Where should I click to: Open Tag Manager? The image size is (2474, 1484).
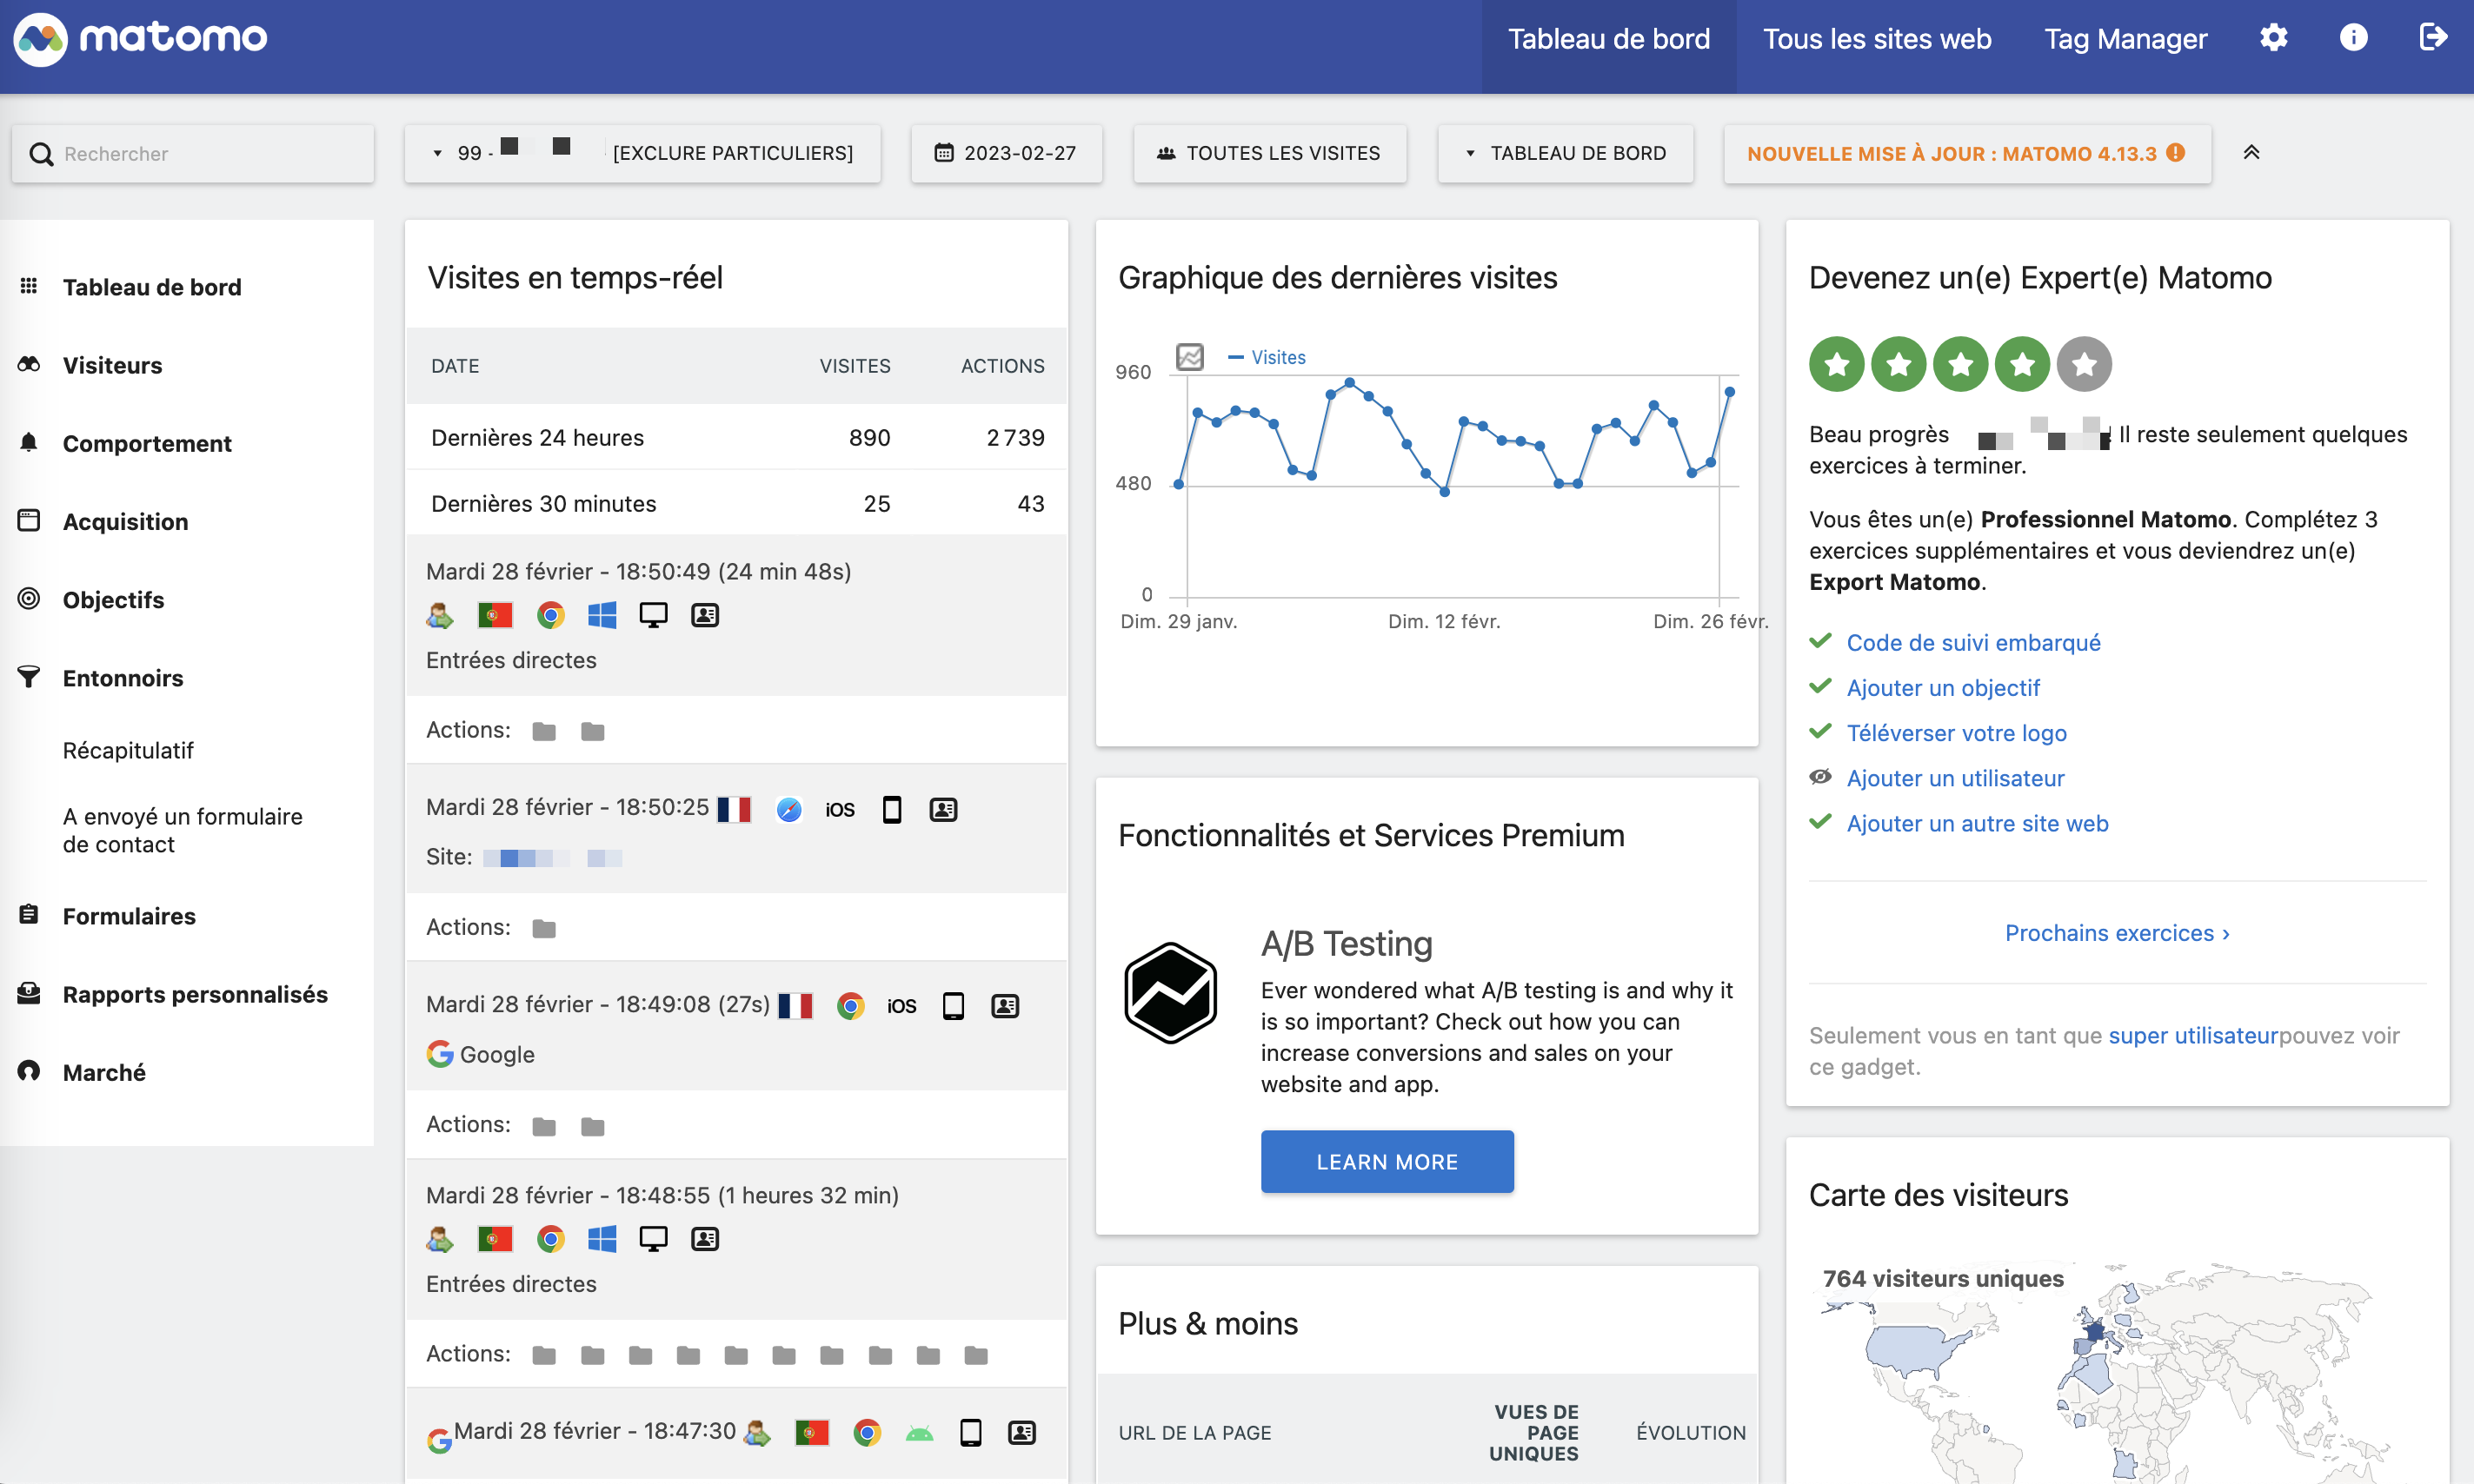click(2125, 39)
